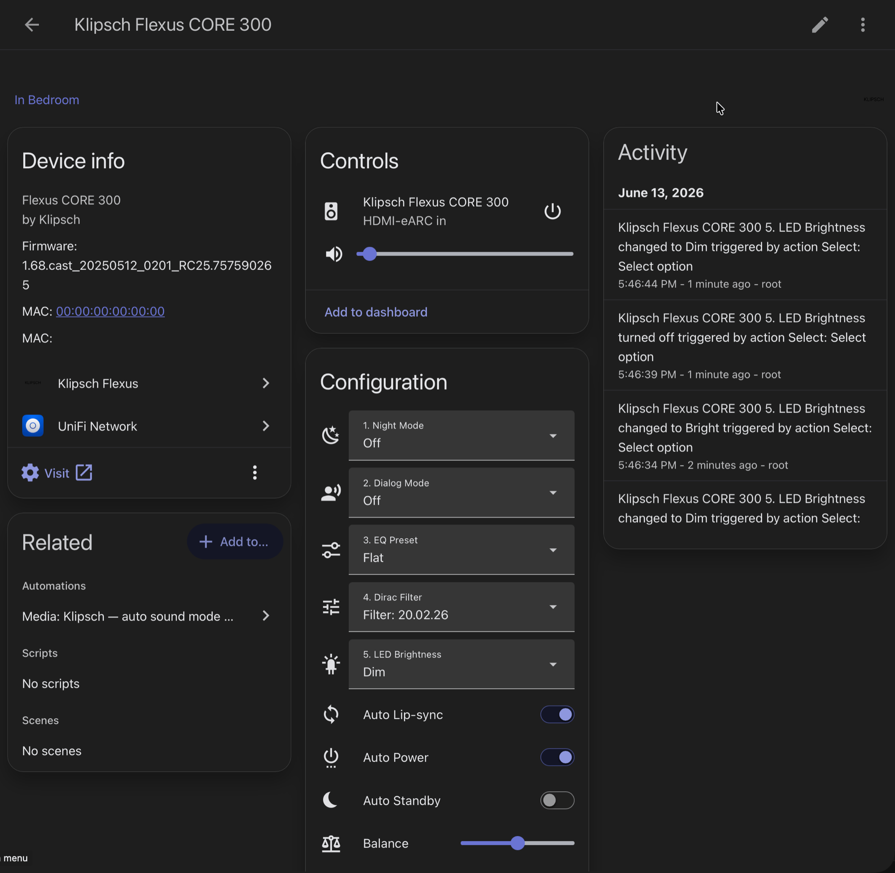This screenshot has width=895, height=873.
Task: Click the Balance scale icon
Action: point(331,843)
